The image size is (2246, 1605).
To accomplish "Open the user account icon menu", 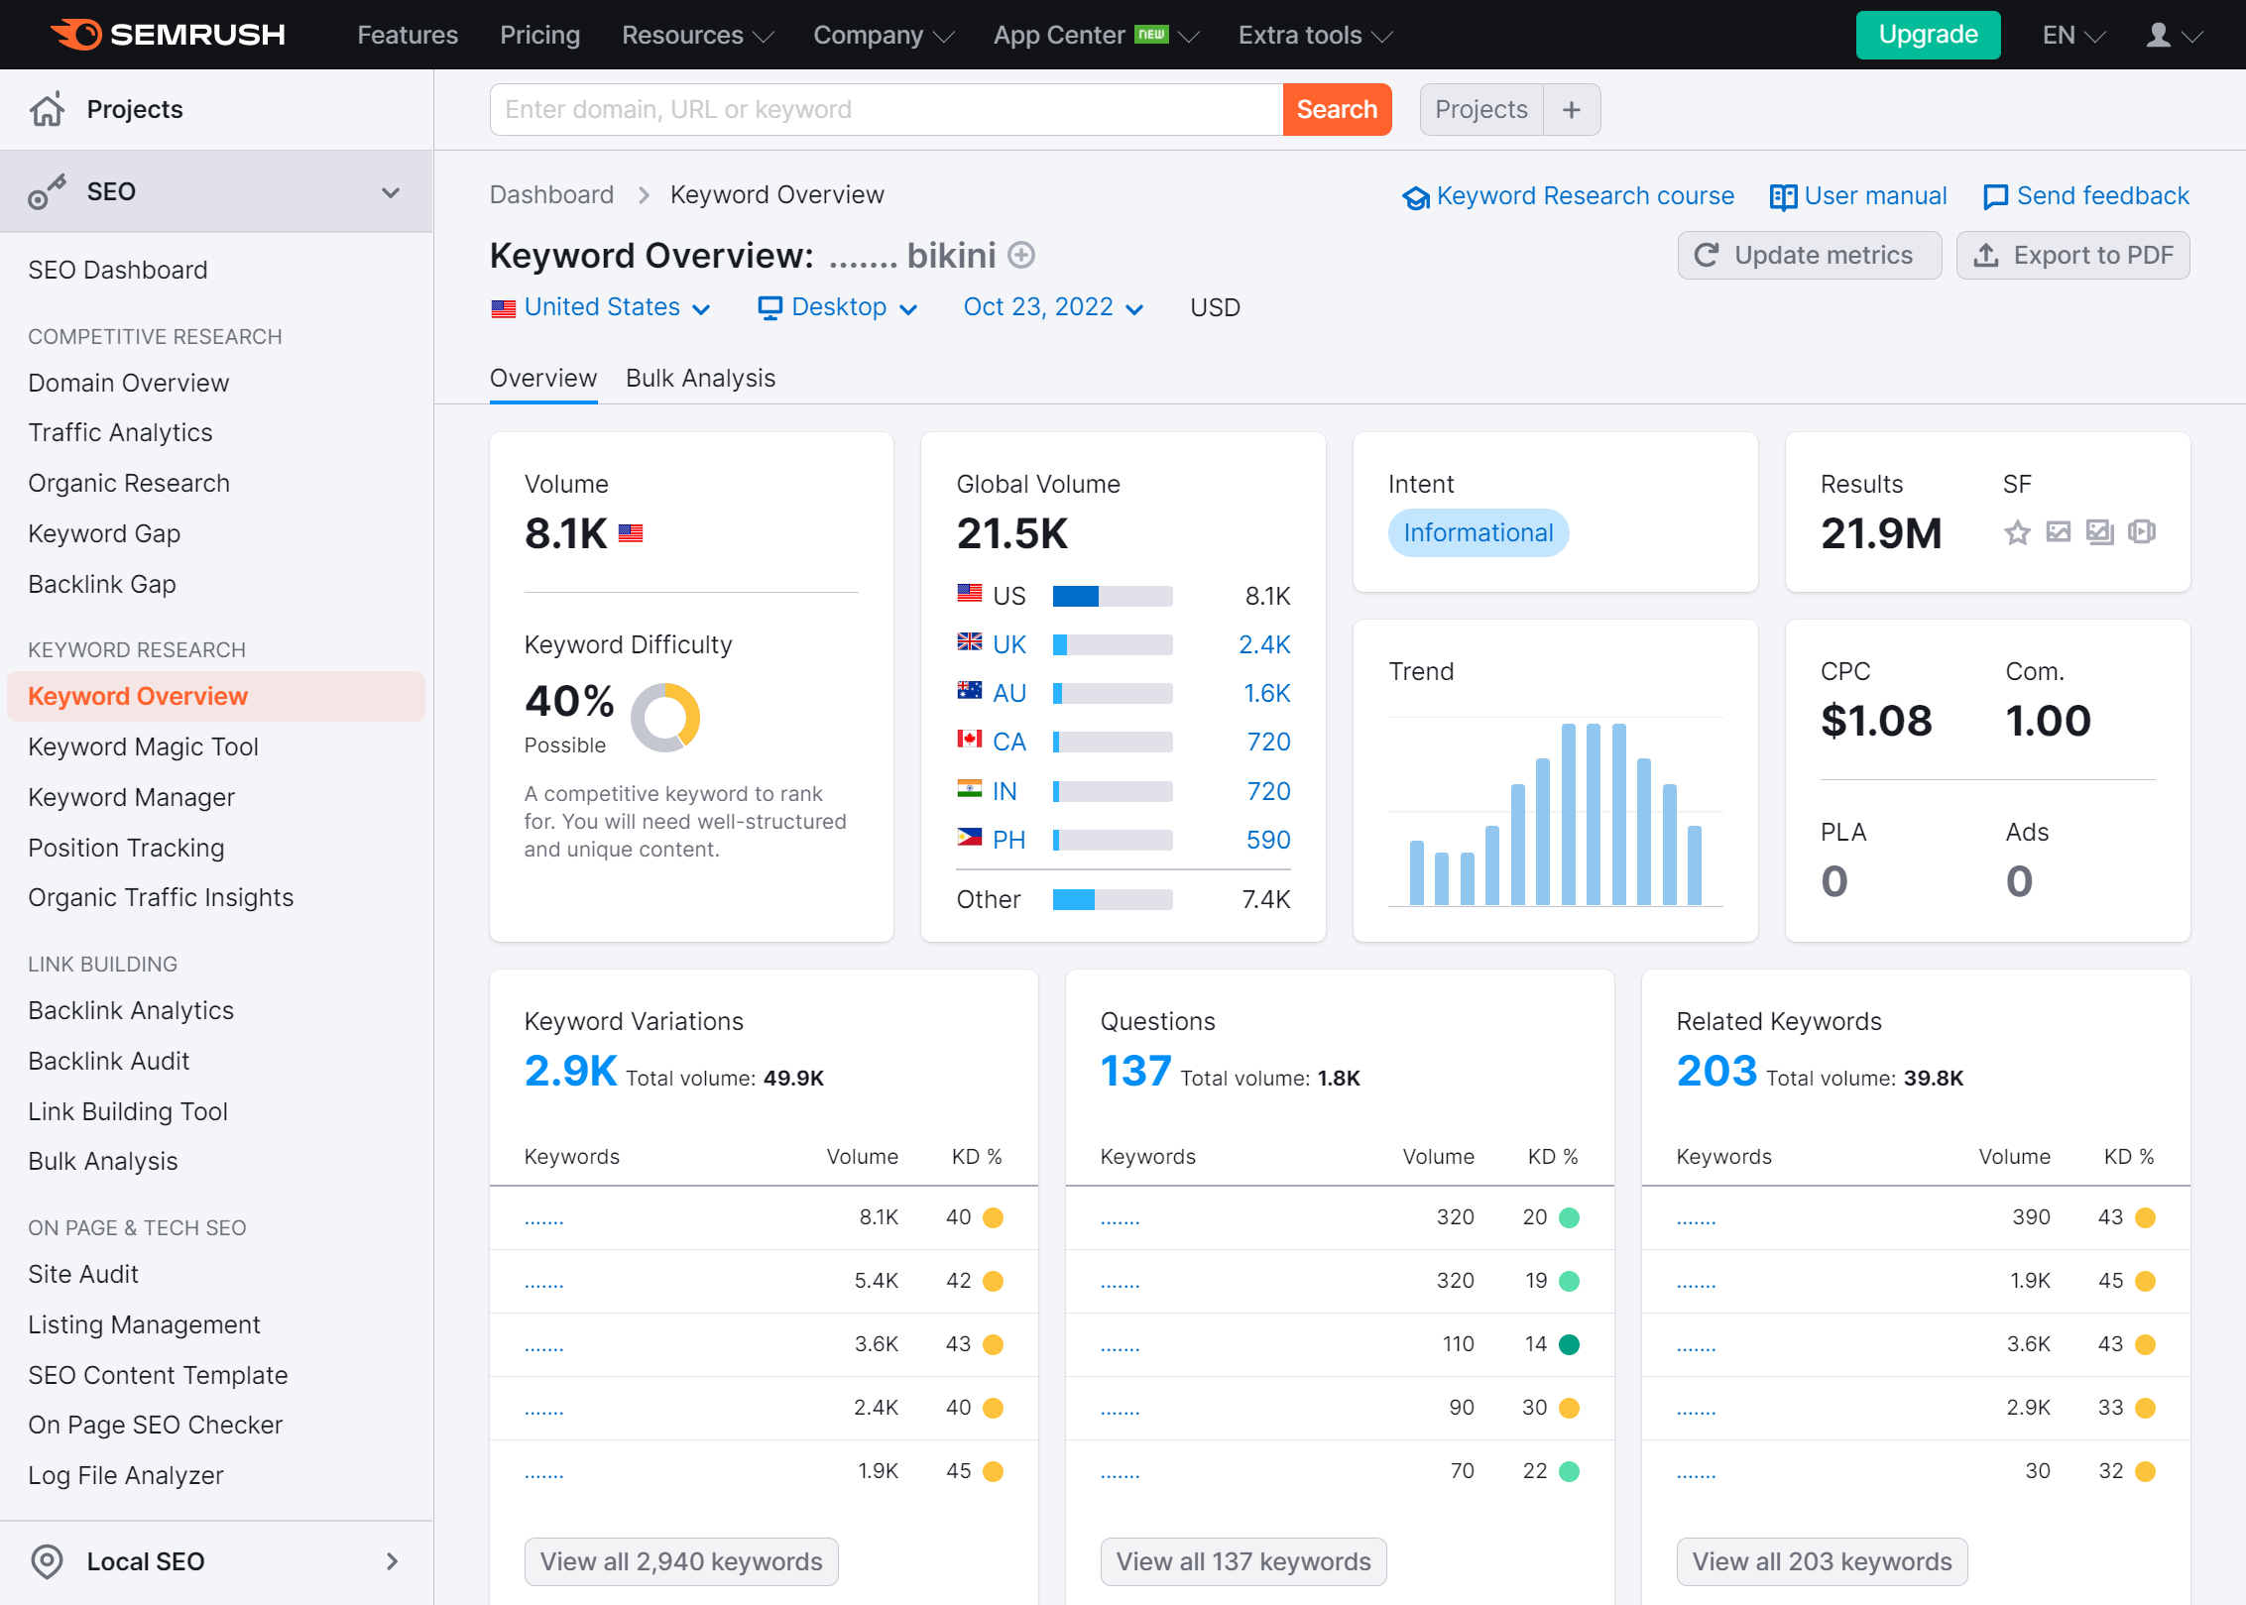I will (2173, 36).
